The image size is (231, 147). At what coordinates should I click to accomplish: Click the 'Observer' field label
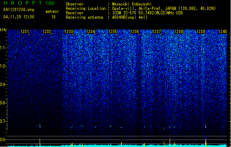point(75,4)
